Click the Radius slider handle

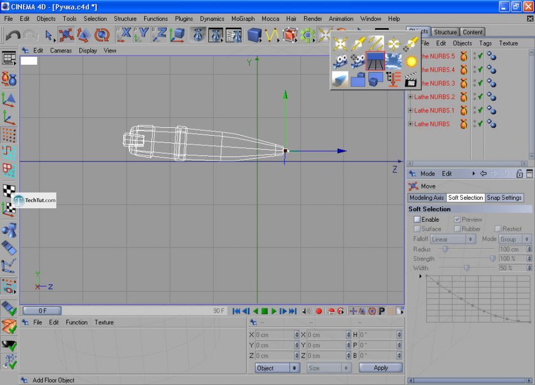[x=445, y=249]
